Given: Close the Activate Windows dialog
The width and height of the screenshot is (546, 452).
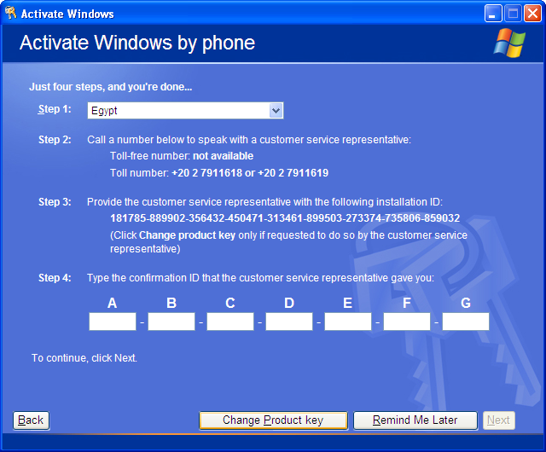Looking at the screenshot, I should [x=532, y=14].
